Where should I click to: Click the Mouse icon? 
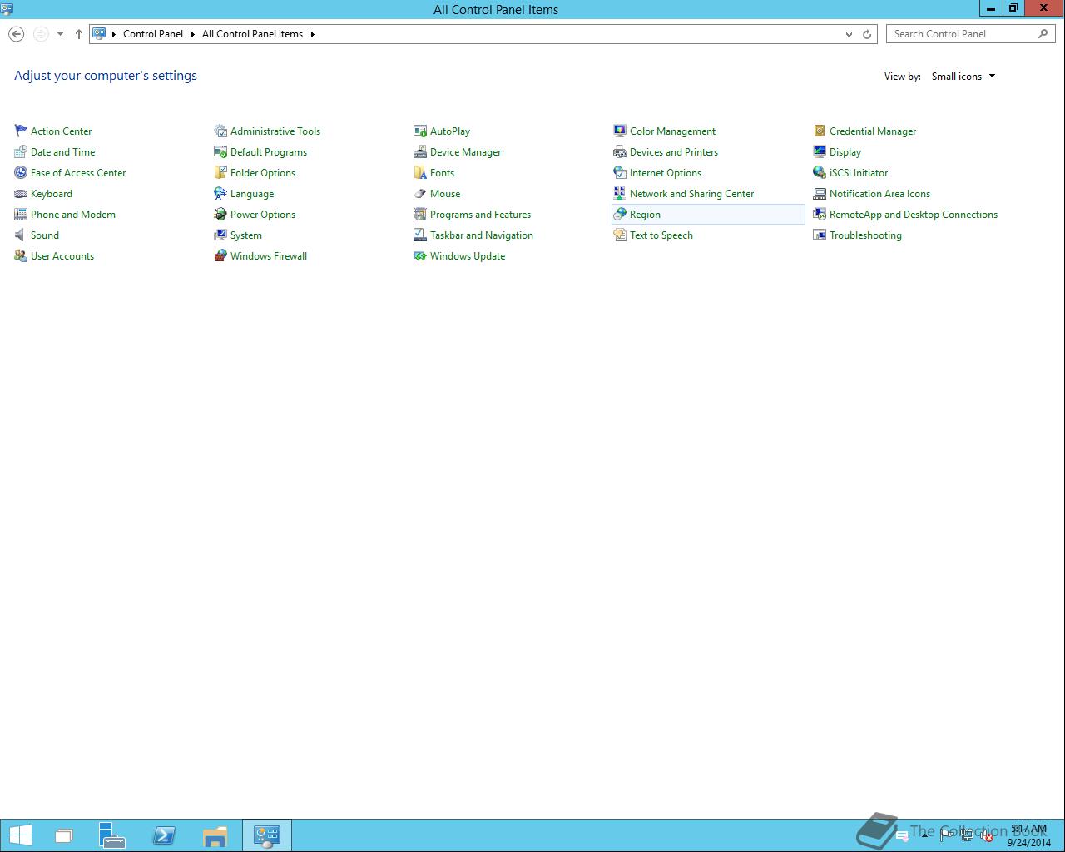[x=420, y=193]
